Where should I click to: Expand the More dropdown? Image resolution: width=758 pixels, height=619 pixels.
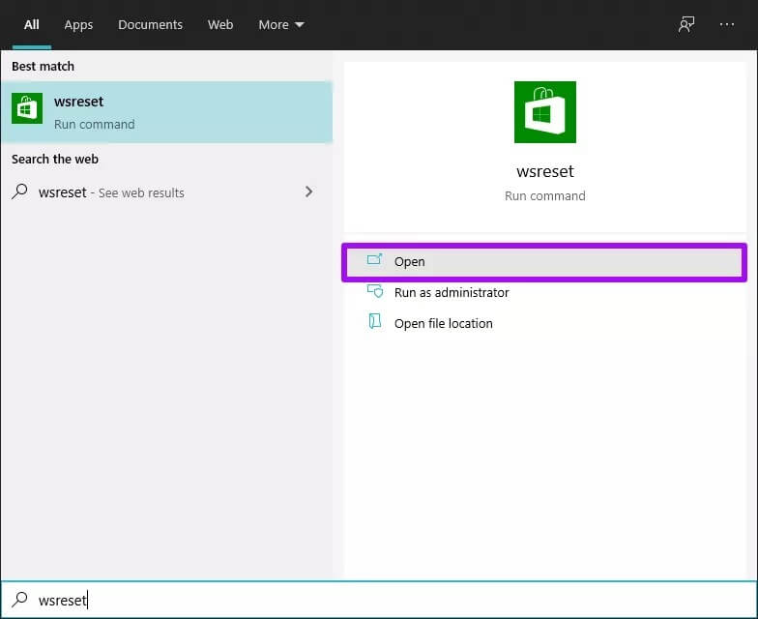click(x=280, y=25)
